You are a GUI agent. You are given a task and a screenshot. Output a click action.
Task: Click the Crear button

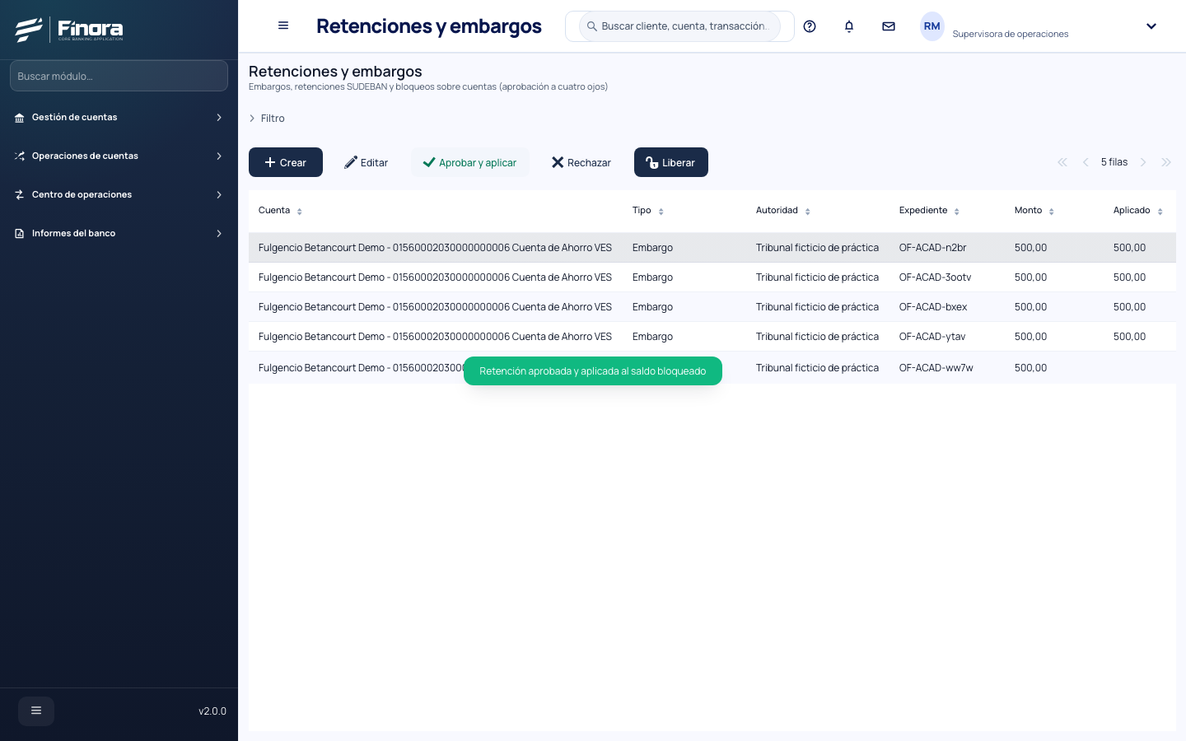(x=286, y=162)
